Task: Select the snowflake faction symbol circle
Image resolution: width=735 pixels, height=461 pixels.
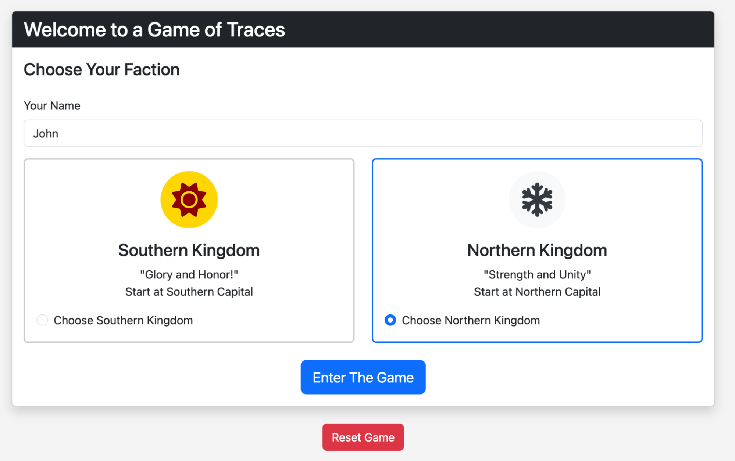Action: pos(537,199)
